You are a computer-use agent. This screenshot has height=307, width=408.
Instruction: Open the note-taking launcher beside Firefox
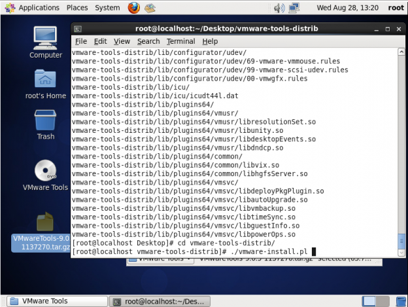pyautogui.click(x=150, y=8)
